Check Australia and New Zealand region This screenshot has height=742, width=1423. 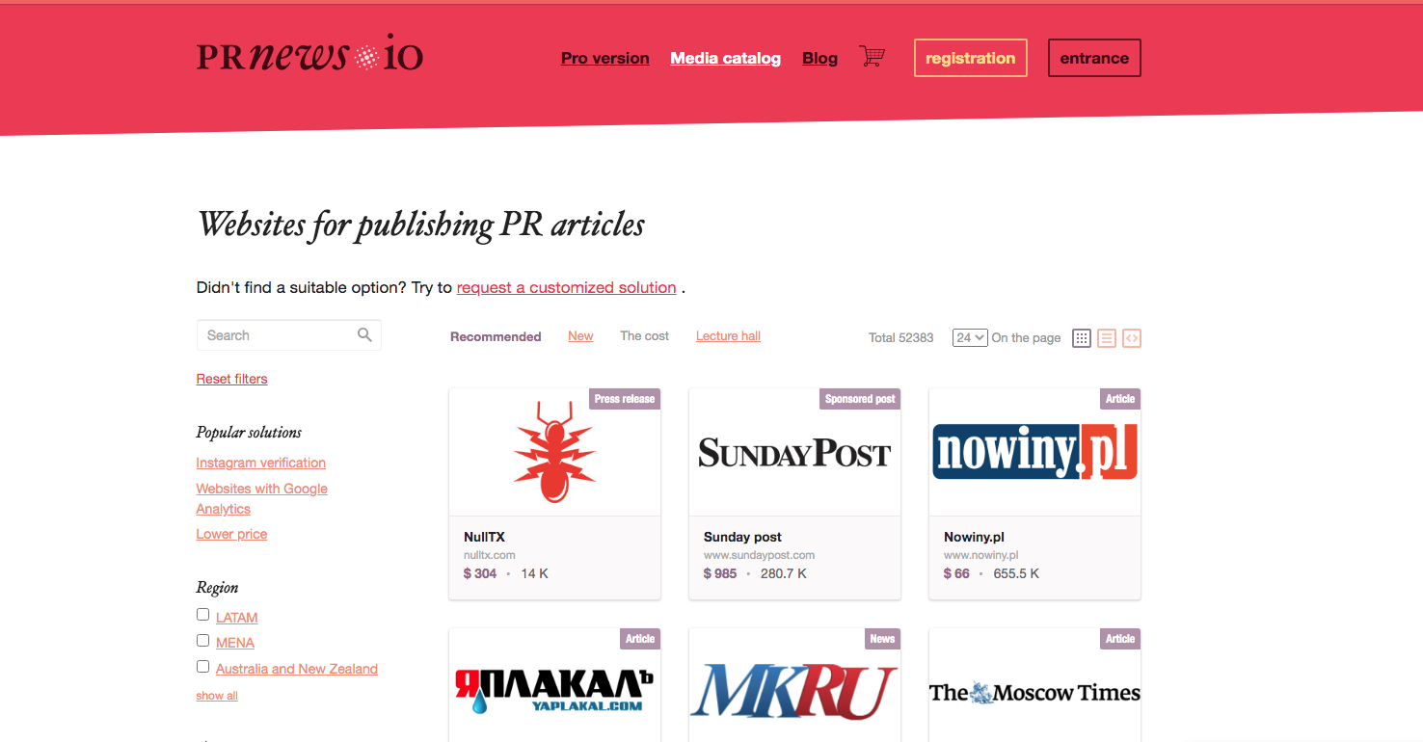click(x=202, y=665)
